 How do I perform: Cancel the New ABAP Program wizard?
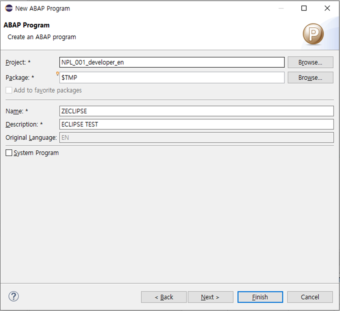point(310,297)
